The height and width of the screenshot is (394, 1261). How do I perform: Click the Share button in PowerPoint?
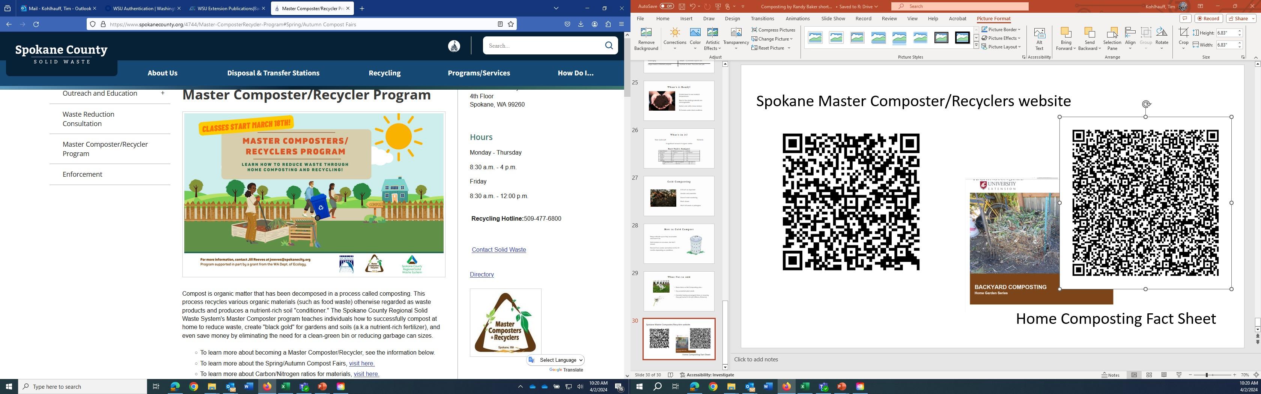tap(1241, 19)
